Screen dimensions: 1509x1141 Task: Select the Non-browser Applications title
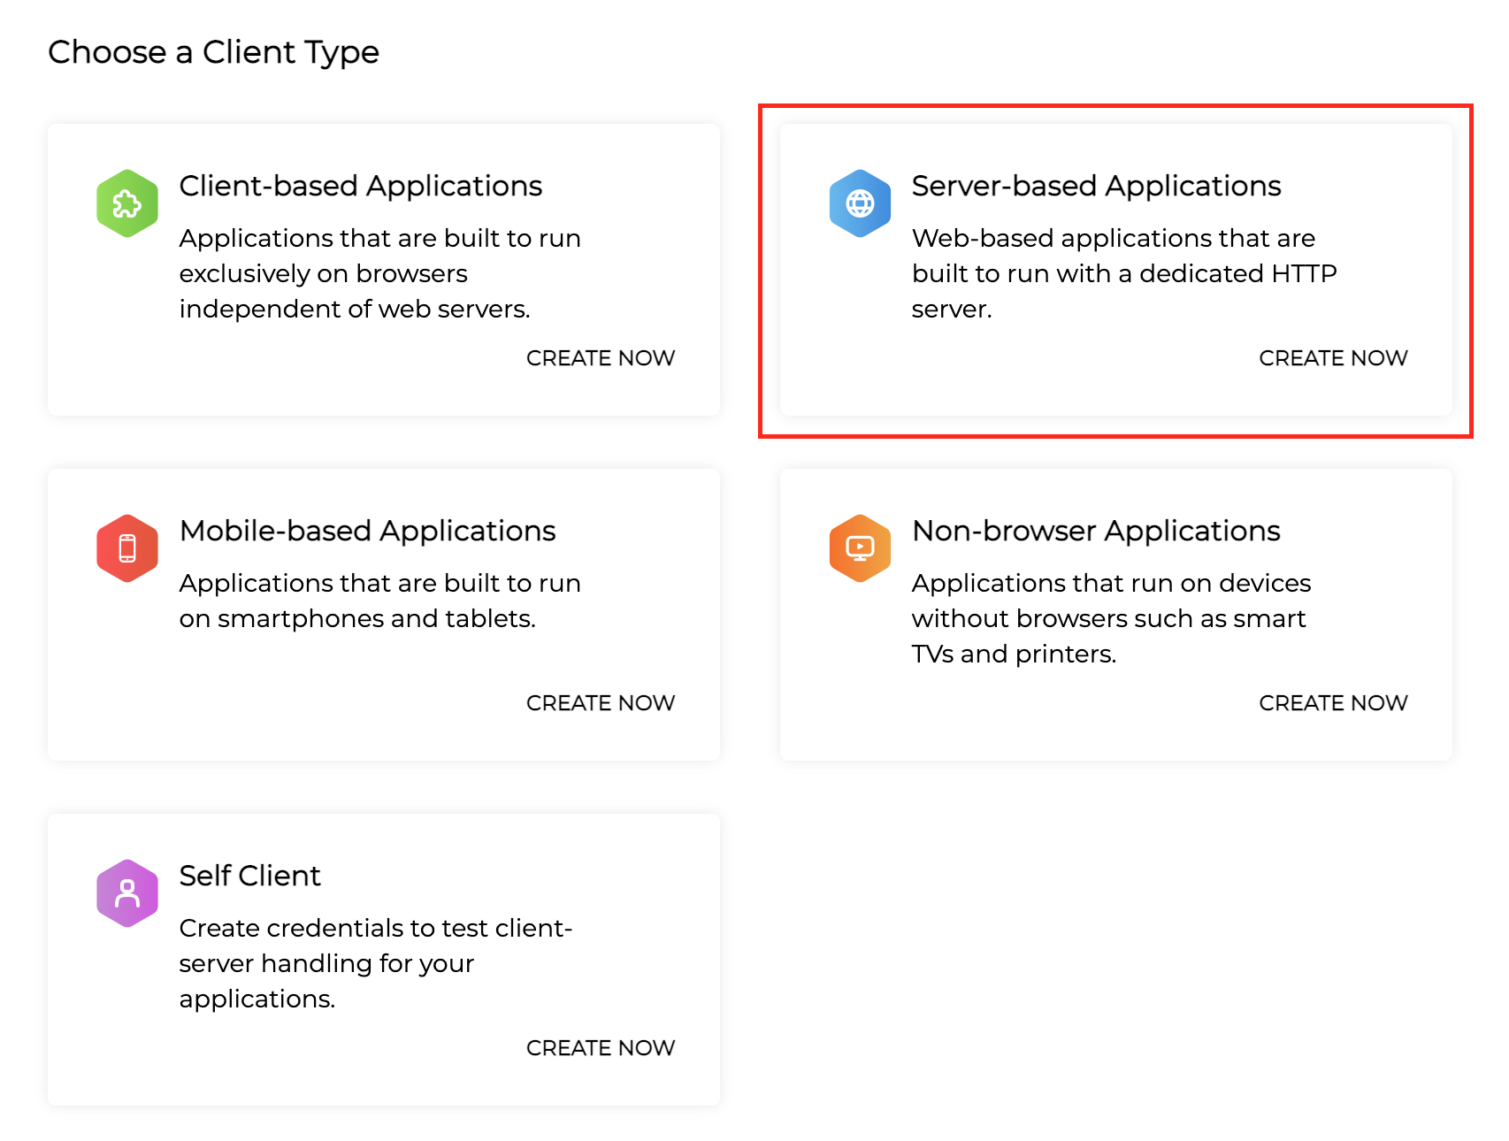(1096, 531)
